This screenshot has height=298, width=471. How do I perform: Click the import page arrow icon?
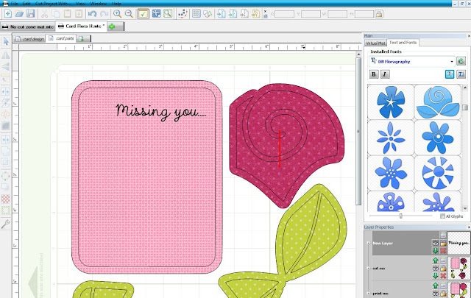pyautogui.click(x=222, y=13)
